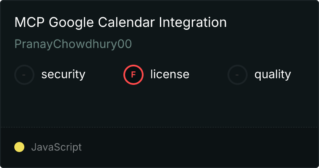Click the JavaScript language label
319x168 pixels.
(56, 147)
